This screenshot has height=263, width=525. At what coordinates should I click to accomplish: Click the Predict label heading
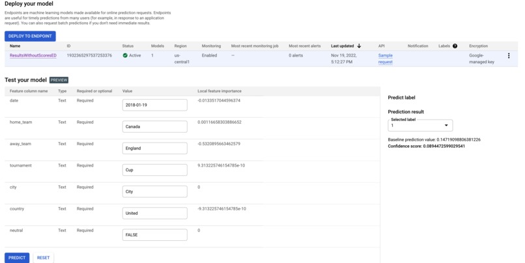point(401,98)
